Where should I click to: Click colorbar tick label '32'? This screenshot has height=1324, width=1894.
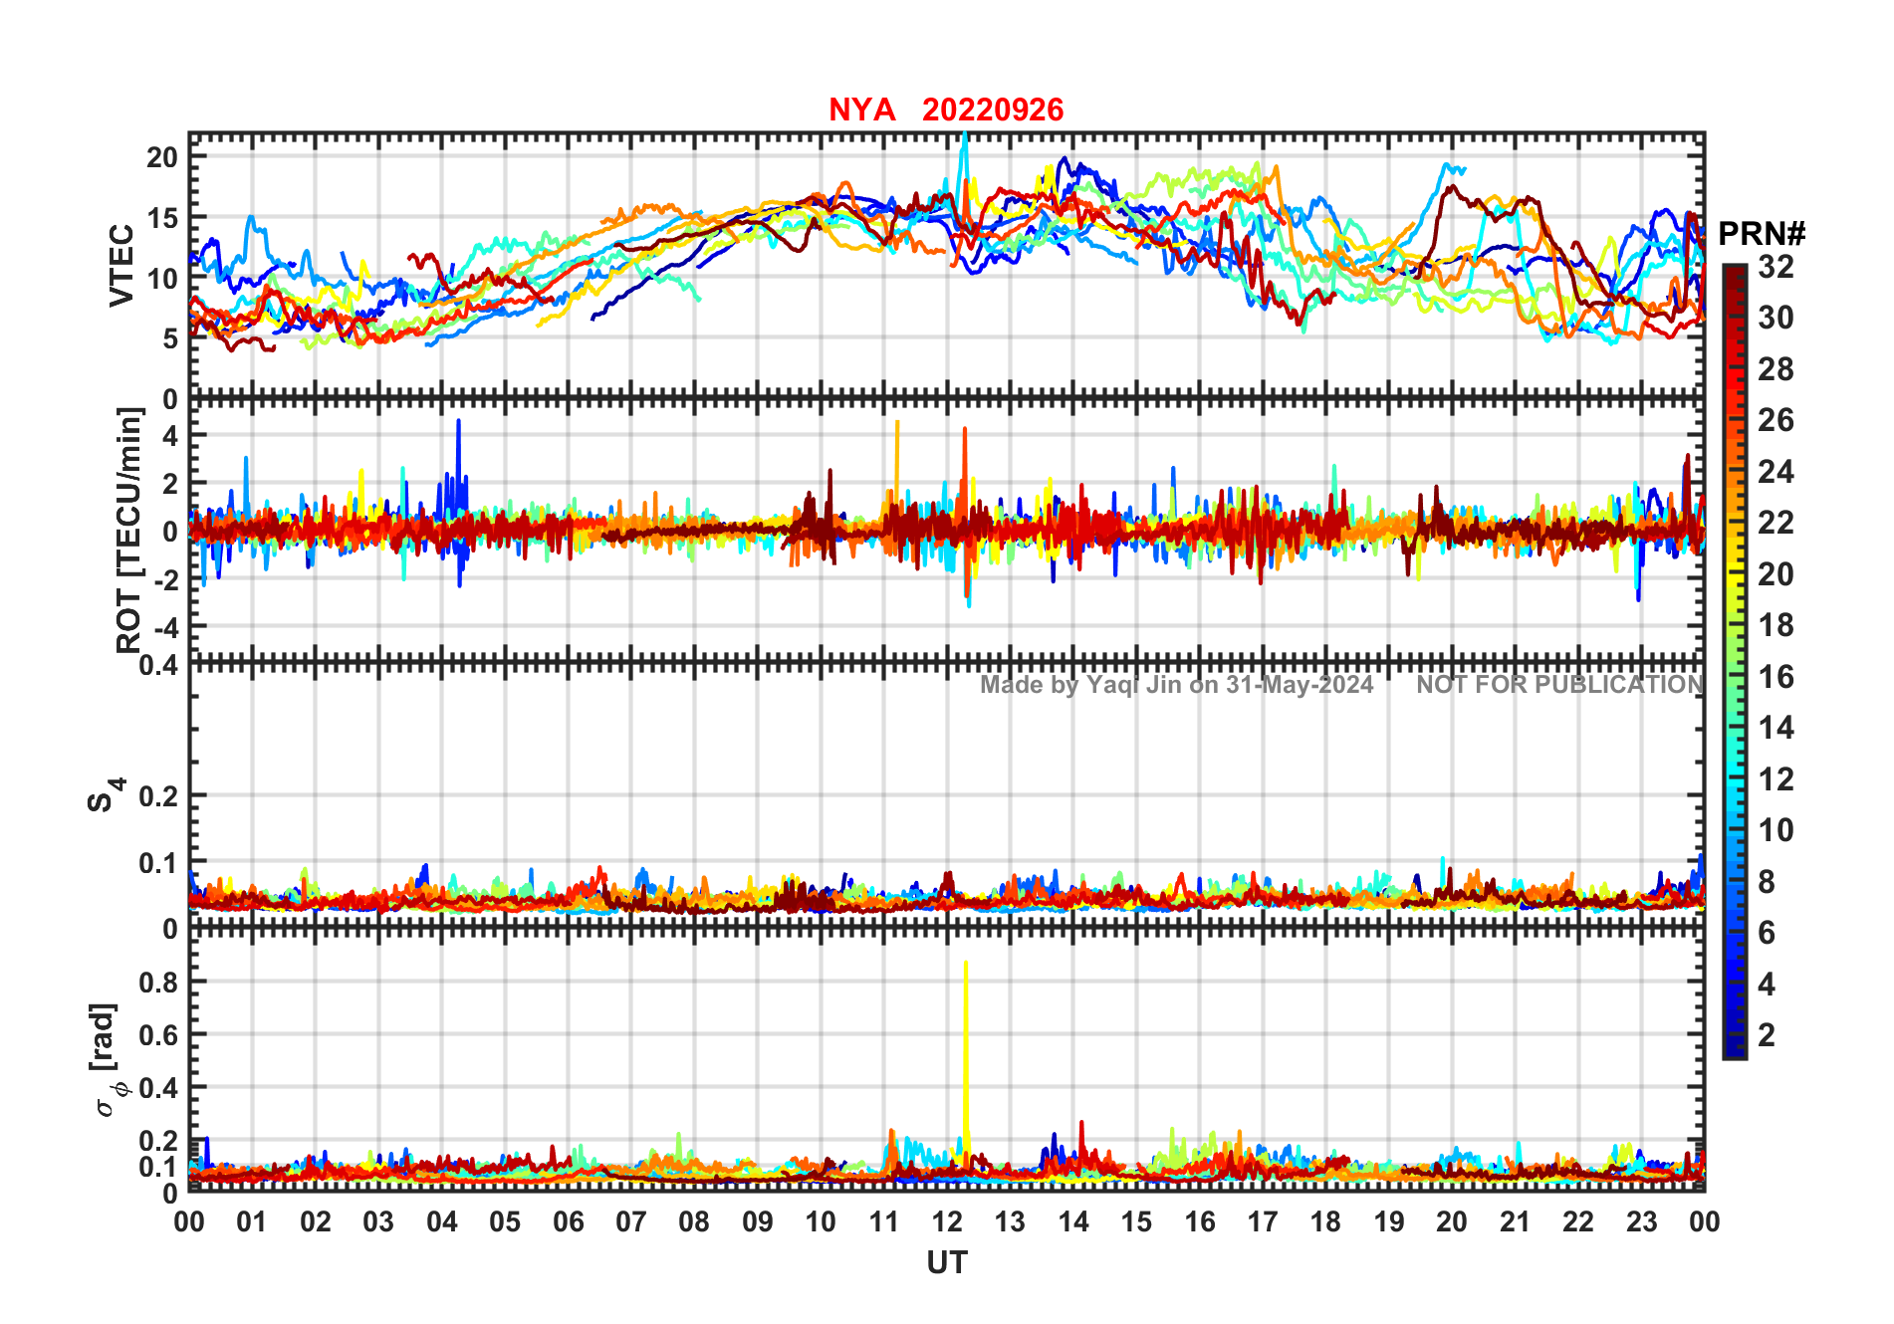(x=1776, y=266)
